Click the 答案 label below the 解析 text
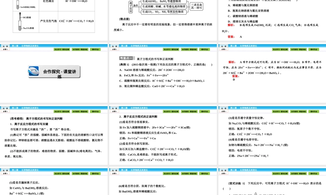326x195 pixels. click(230, 36)
